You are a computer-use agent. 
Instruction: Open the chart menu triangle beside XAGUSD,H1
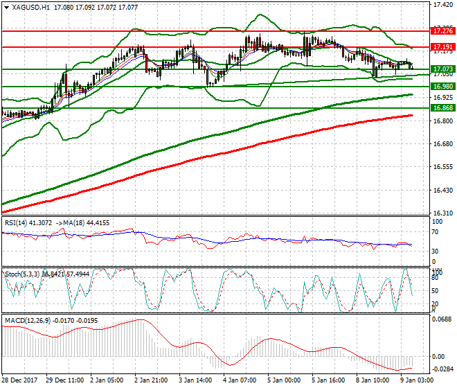point(7,8)
